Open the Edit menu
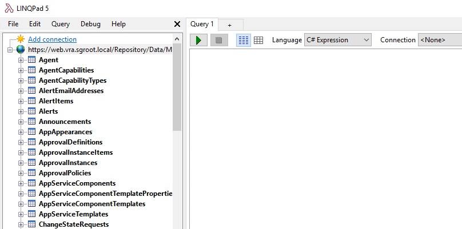Image resolution: width=462 pixels, height=229 pixels. pos(35,24)
